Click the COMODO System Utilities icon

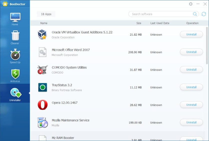point(43,70)
